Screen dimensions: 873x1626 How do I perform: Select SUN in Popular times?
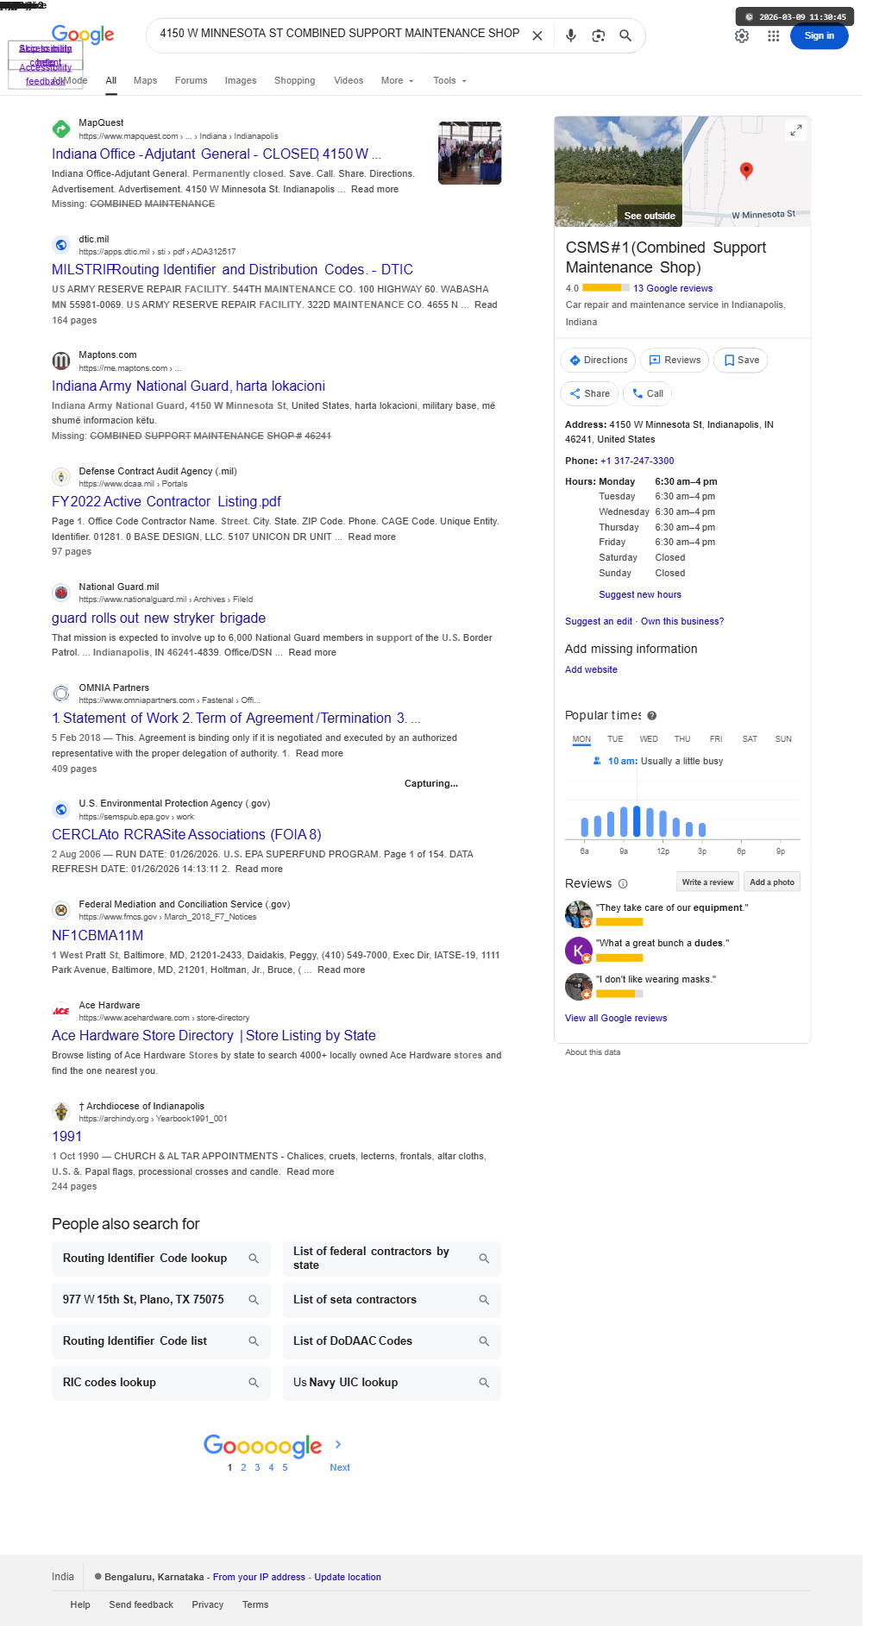(783, 739)
